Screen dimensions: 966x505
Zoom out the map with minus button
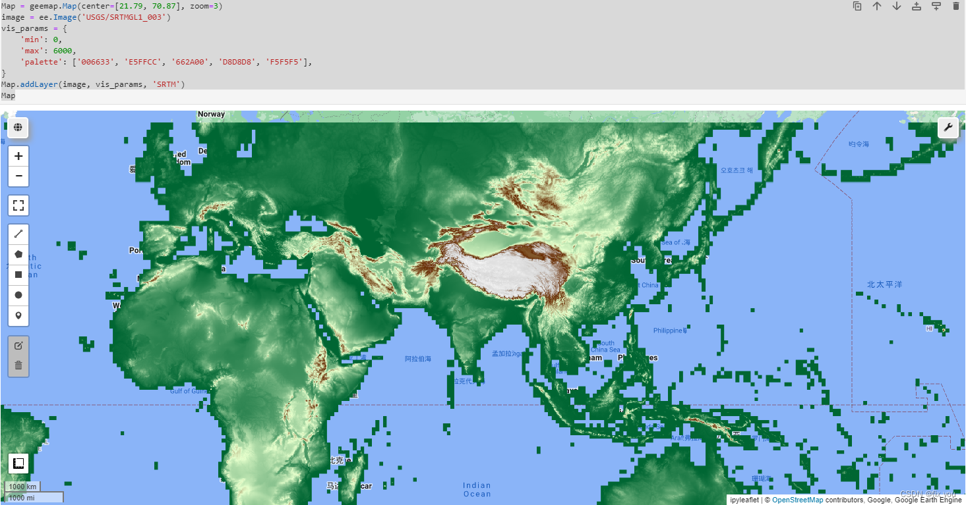tap(18, 176)
